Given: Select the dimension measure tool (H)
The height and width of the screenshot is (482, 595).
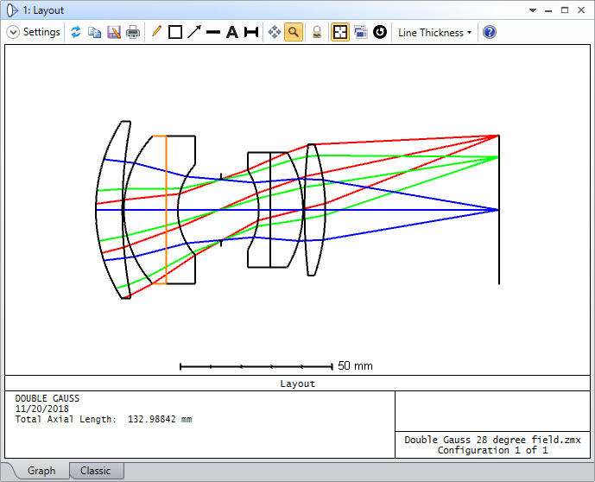Looking at the screenshot, I should (251, 32).
